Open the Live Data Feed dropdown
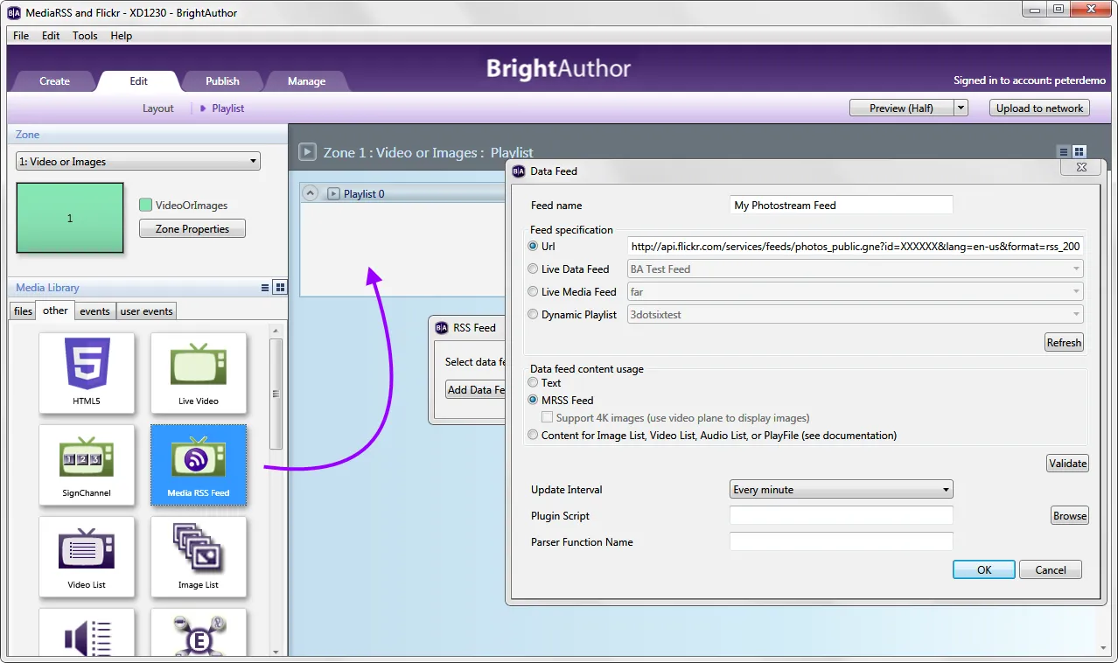Image resolution: width=1118 pixels, height=663 pixels. (856, 269)
